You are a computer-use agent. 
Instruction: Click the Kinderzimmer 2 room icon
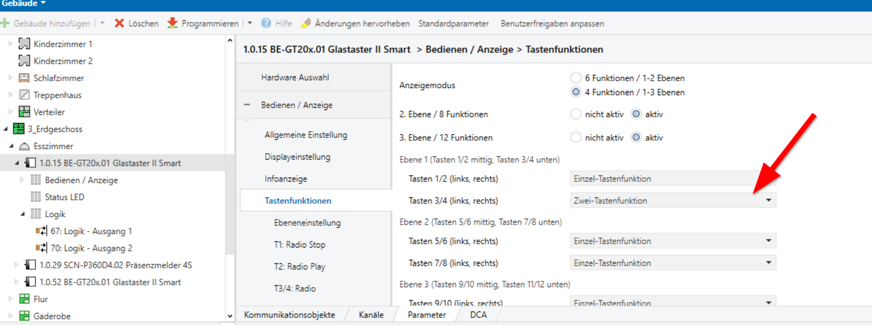pos(24,61)
